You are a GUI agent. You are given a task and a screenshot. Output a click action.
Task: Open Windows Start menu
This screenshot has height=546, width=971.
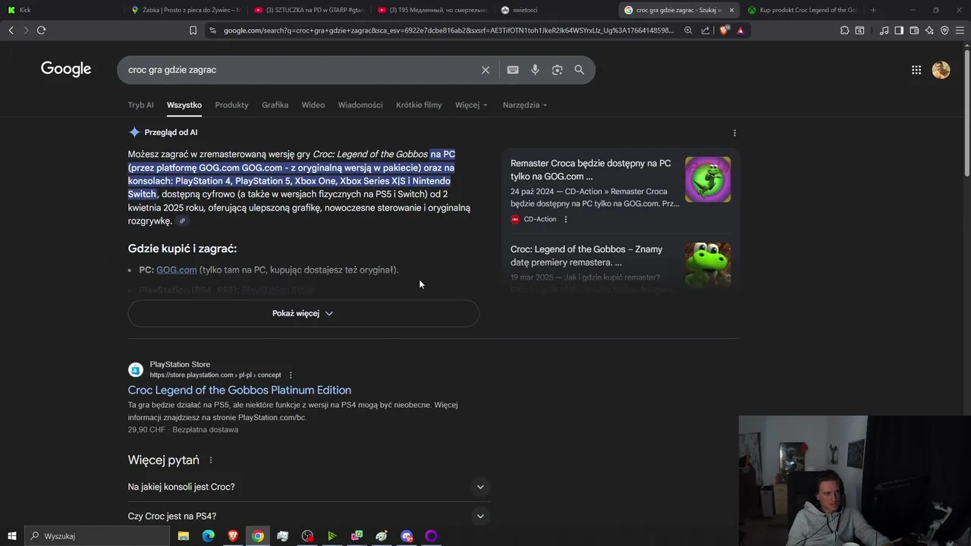[x=11, y=536]
